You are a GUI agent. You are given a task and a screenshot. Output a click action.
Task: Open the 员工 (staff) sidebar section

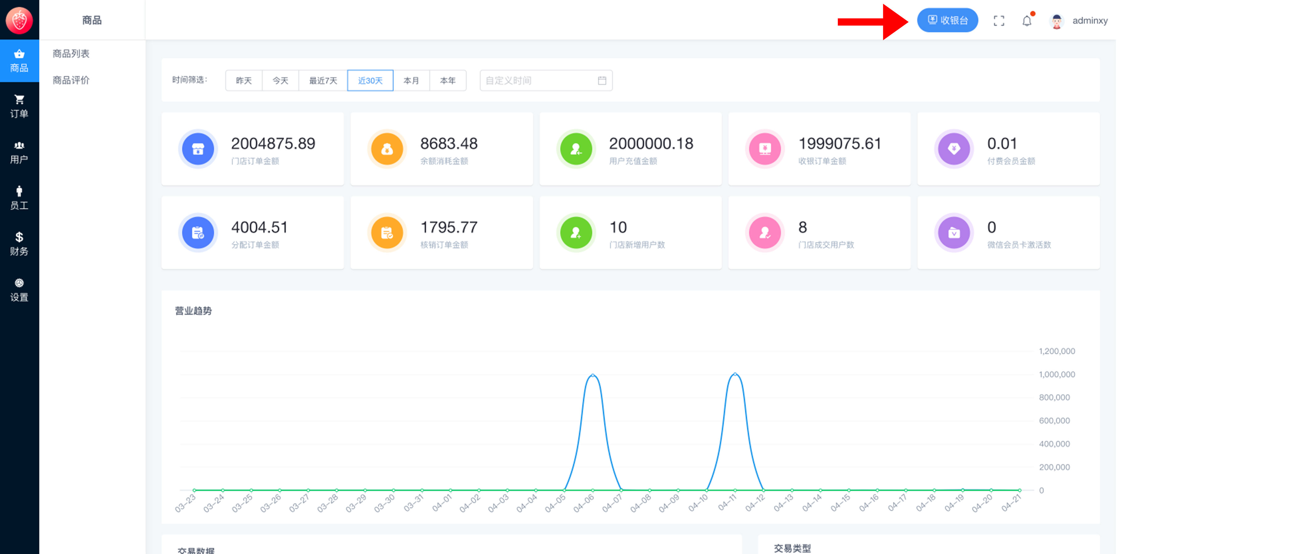[x=19, y=198]
